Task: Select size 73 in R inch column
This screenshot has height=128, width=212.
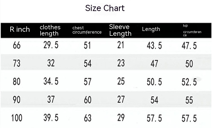Action: point(17,63)
